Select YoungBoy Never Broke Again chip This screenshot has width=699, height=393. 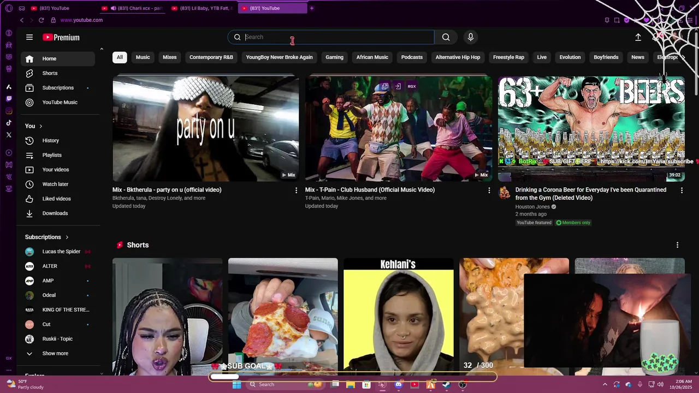pyautogui.click(x=279, y=57)
